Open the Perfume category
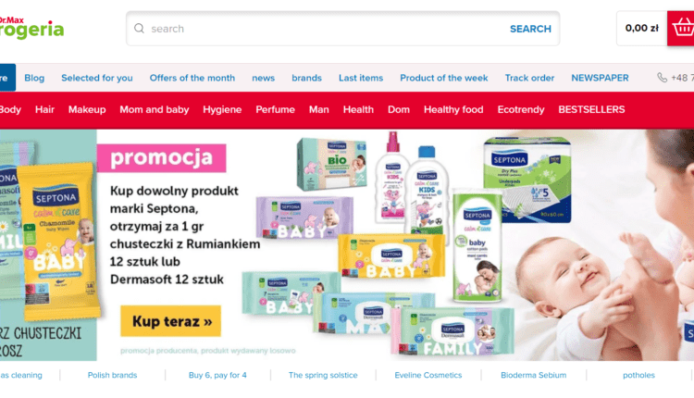This screenshot has height=398, width=694. click(275, 109)
